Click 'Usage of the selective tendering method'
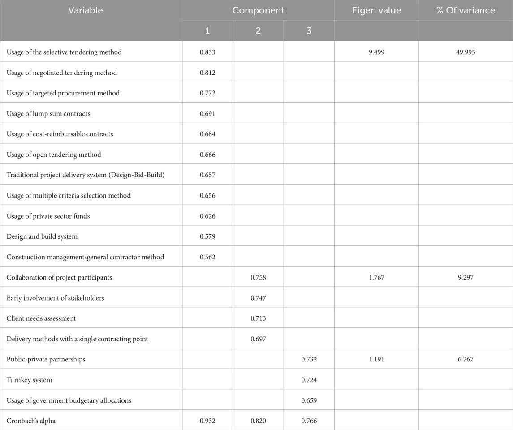Image resolution: width=513 pixels, height=430 pixels. 64,52
